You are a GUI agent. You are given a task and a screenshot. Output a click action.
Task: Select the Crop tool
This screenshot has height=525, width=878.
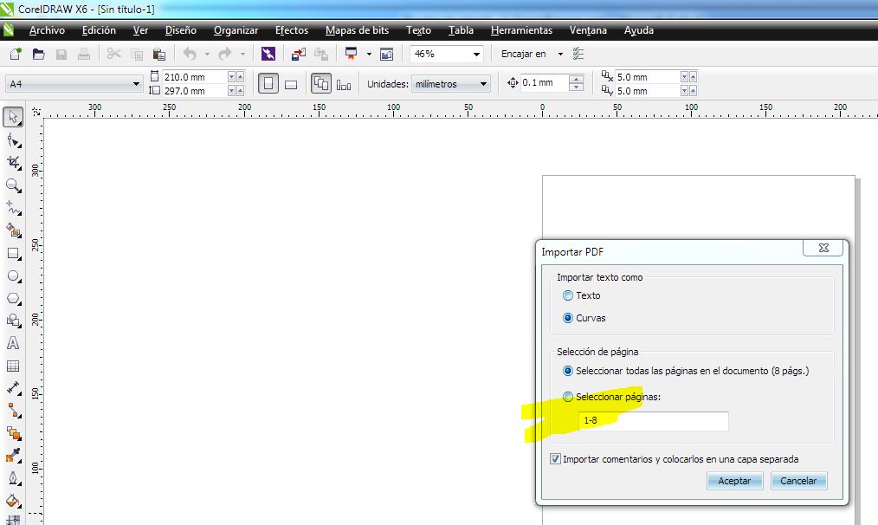coord(14,163)
